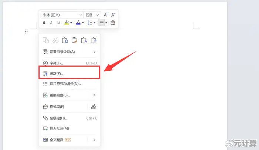Click the increase font size icon
Viewport: 259px width, 150px height.
106,15
